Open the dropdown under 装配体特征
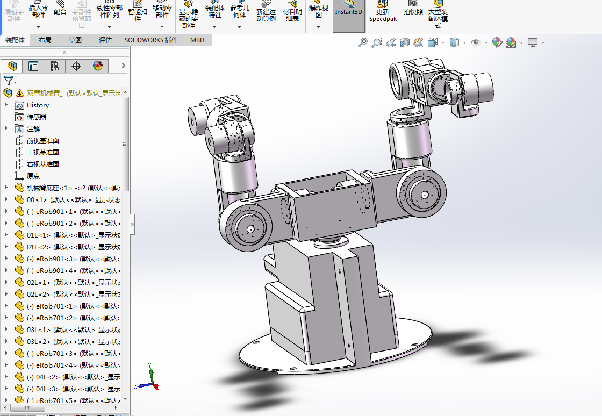 pyautogui.click(x=214, y=27)
